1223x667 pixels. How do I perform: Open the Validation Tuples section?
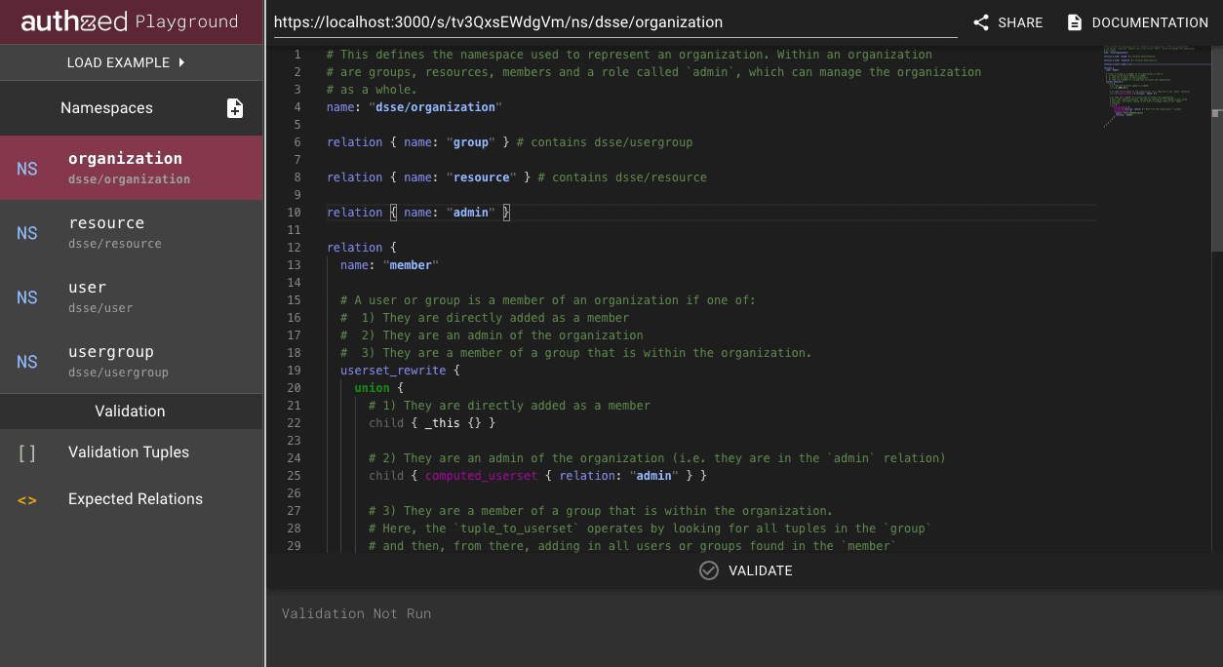pos(129,452)
